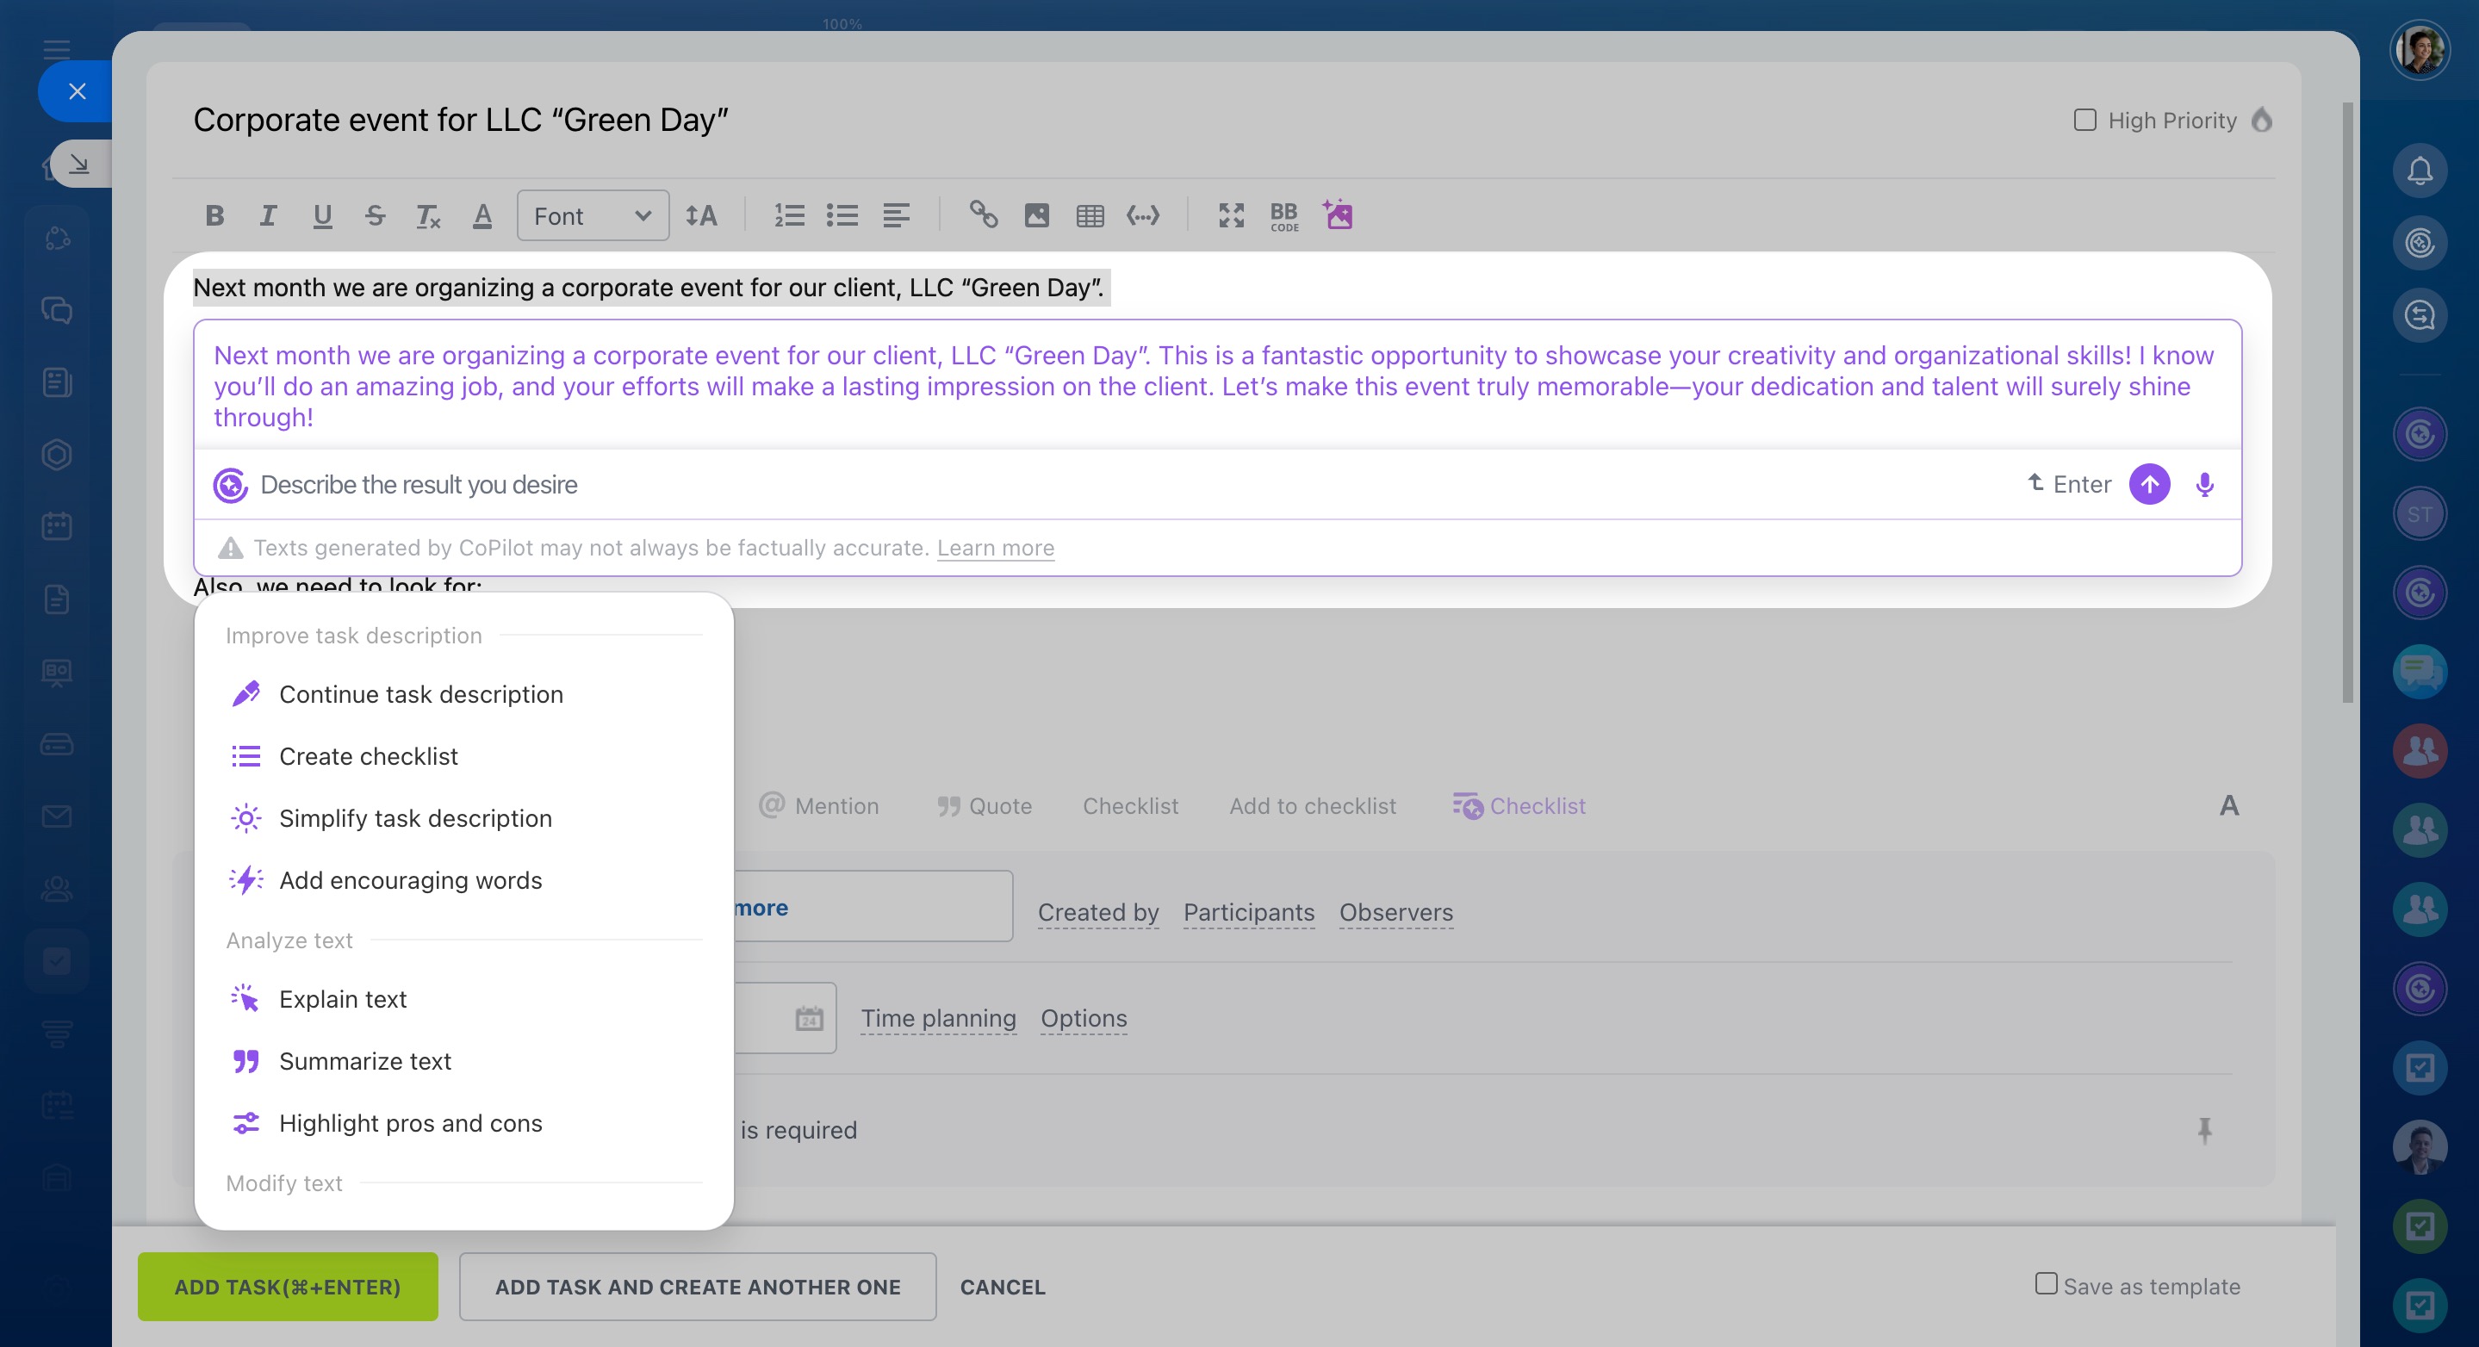The image size is (2479, 1347).
Task: Insert a table in the editor
Action: (x=1090, y=215)
